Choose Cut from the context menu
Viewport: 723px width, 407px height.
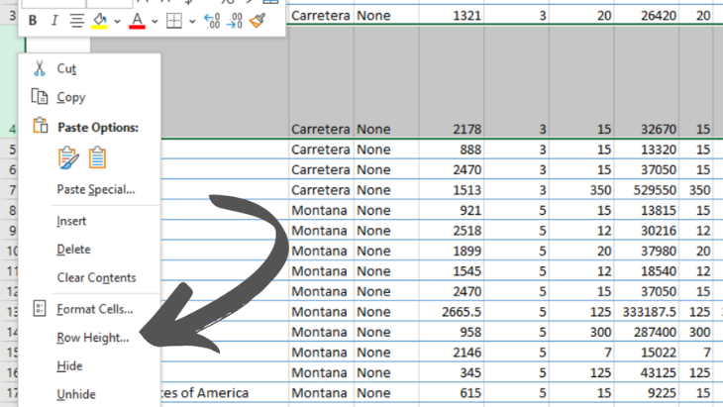click(66, 68)
